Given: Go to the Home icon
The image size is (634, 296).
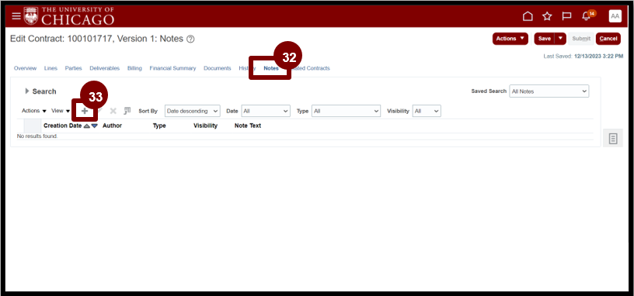Looking at the screenshot, I should point(528,16).
